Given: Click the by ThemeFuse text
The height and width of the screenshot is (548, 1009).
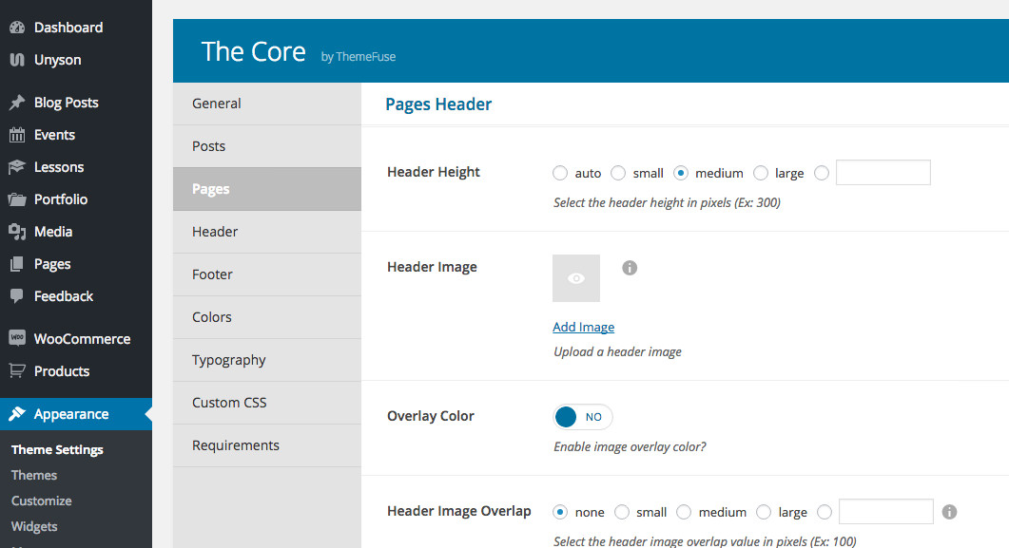Looking at the screenshot, I should (x=359, y=57).
